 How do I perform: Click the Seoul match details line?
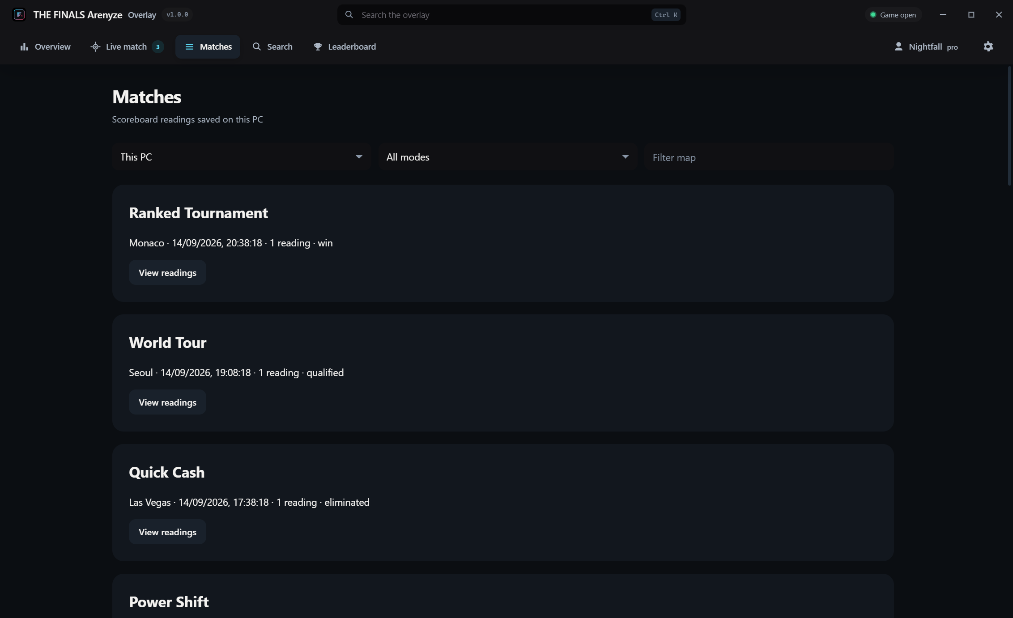pyautogui.click(x=236, y=372)
